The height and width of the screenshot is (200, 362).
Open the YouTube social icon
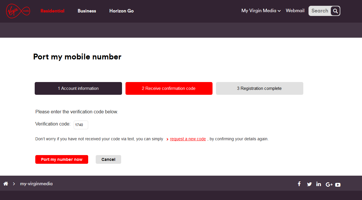[x=338, y=185]
